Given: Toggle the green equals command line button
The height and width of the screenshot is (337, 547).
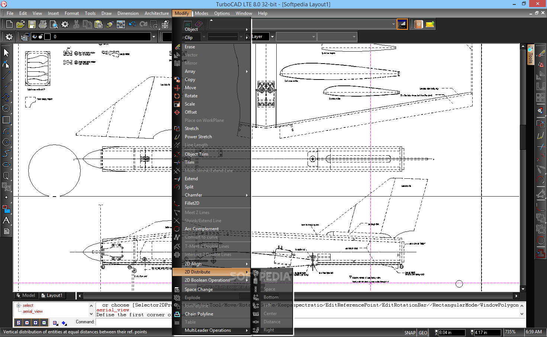Looking at the screenshot, I should click(x=44, y=323).
